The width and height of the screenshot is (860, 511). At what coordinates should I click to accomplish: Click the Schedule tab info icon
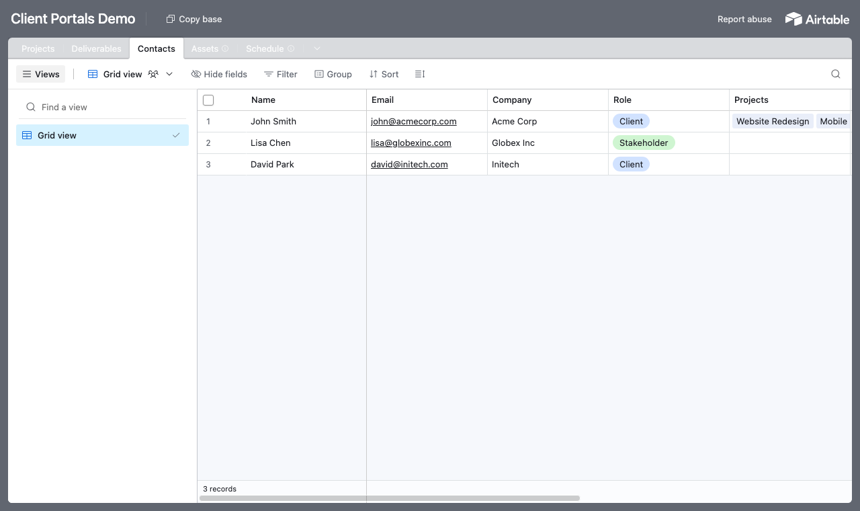click(291, 48)
